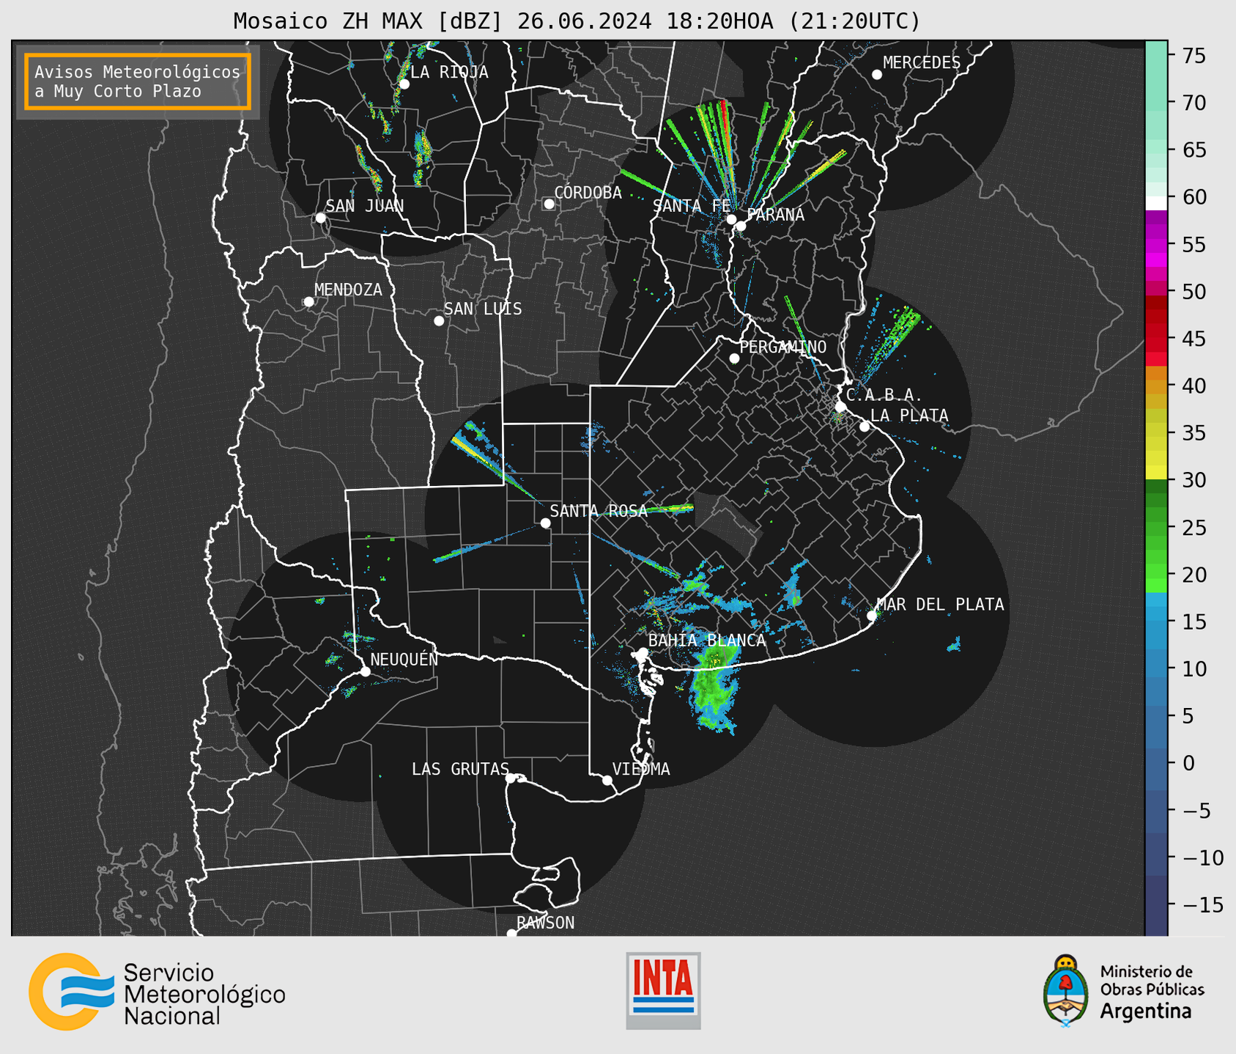The height and width of the screenshot is (1054, 1236).
Task: Click the 45 dBZ colorbar label
Action: point(1194,339)
